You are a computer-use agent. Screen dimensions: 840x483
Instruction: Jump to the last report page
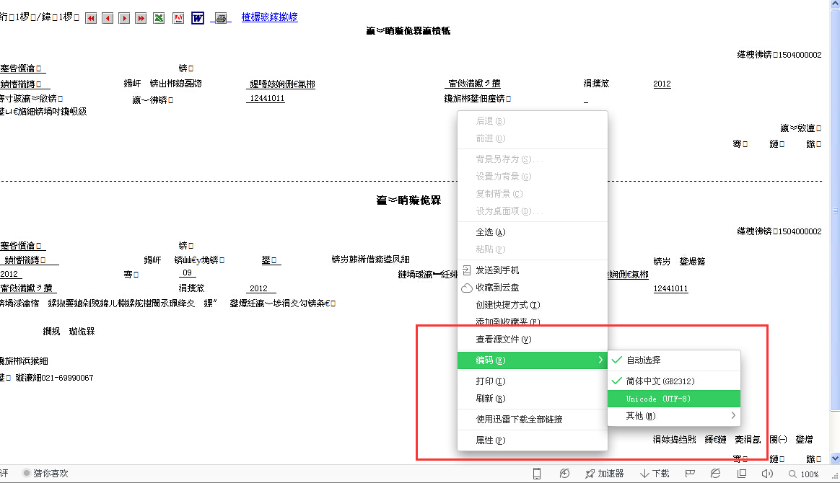click(141, 18)
